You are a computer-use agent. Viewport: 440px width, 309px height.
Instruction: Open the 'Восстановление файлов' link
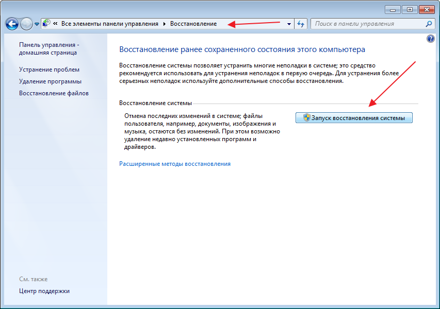pyautogui.click(x=54, y=93)
